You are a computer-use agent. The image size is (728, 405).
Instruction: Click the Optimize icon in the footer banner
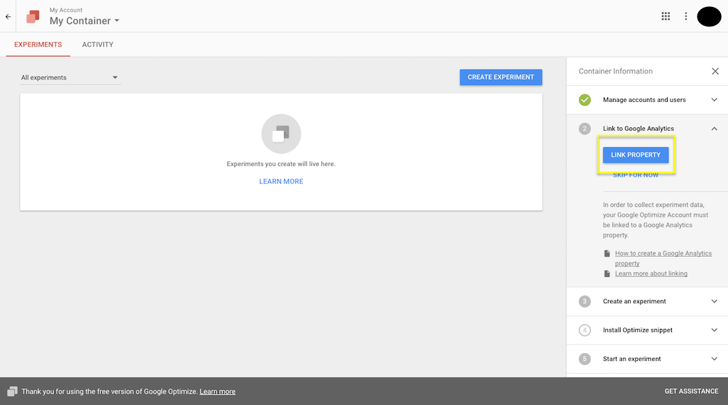(x=12, y=392)
